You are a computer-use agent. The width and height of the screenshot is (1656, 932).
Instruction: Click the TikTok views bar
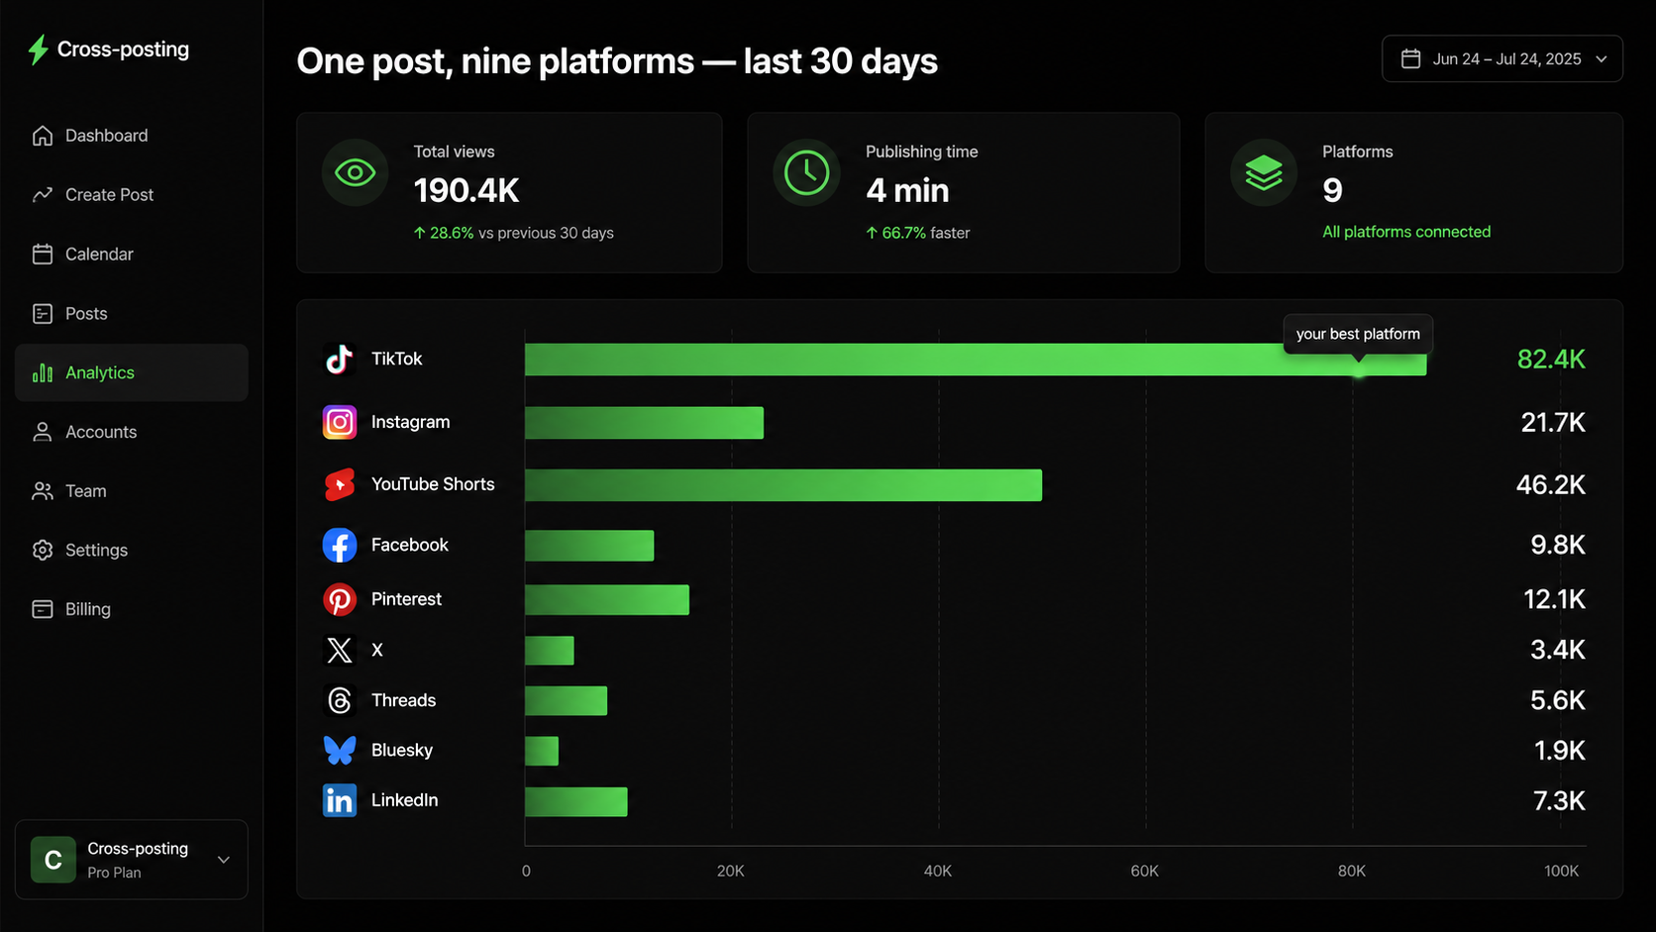[x=976, y=360]
